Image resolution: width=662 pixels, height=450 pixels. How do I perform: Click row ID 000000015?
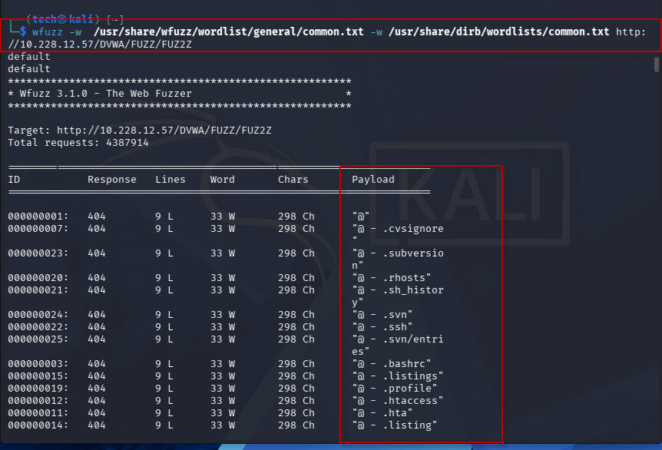click(x=38, y=376)
